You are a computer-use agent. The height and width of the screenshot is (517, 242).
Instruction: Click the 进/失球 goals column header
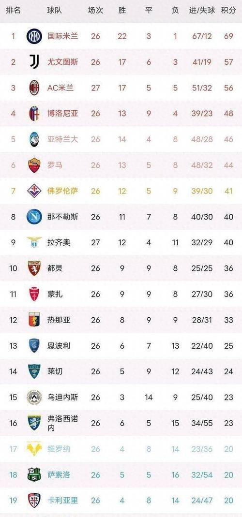click(x=202, y=10)
